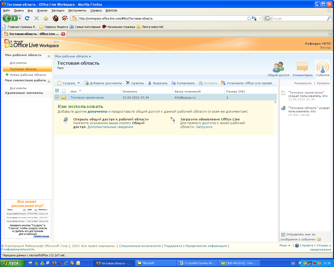
Task: Click the envelope icon near event notifications
Action: click(x=319, y=239)
